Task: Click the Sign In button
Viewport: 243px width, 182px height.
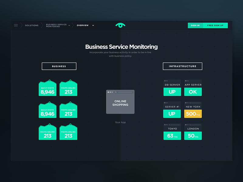Action: tap(195, 25)
